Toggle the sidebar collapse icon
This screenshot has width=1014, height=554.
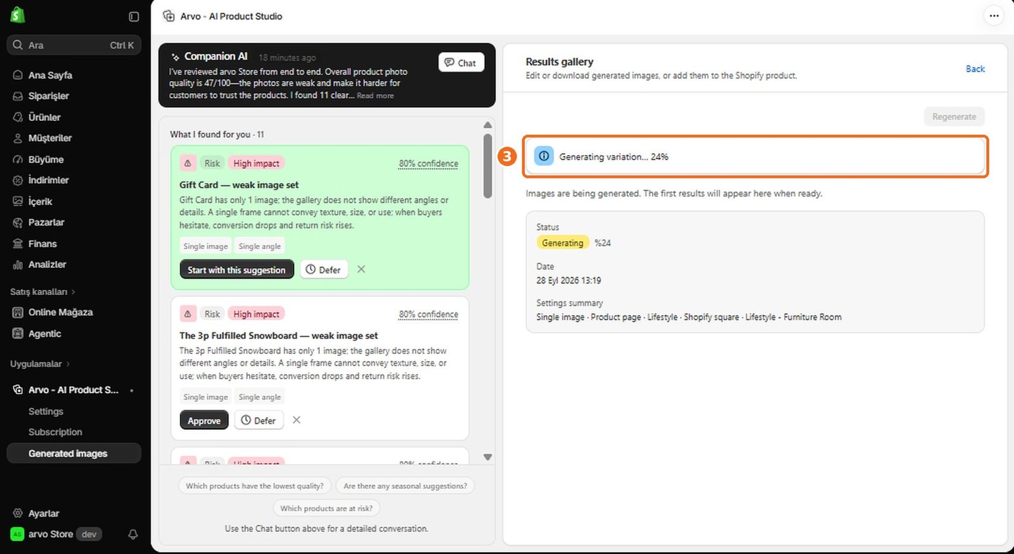(x=134, y=16)
